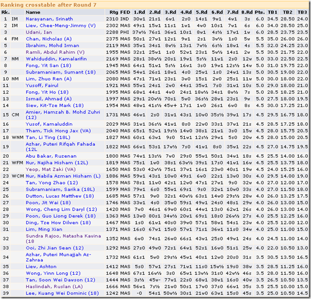Click the Pts. column header
The width and height of the screenshot is (311, 299).
[260, 12]
